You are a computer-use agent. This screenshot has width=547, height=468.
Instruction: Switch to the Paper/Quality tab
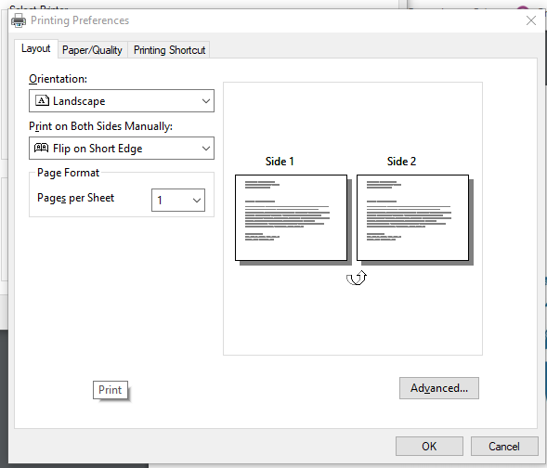[93, 50]
